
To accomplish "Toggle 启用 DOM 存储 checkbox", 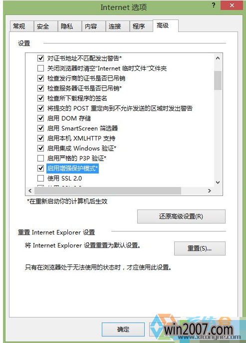I will [40, 118].
